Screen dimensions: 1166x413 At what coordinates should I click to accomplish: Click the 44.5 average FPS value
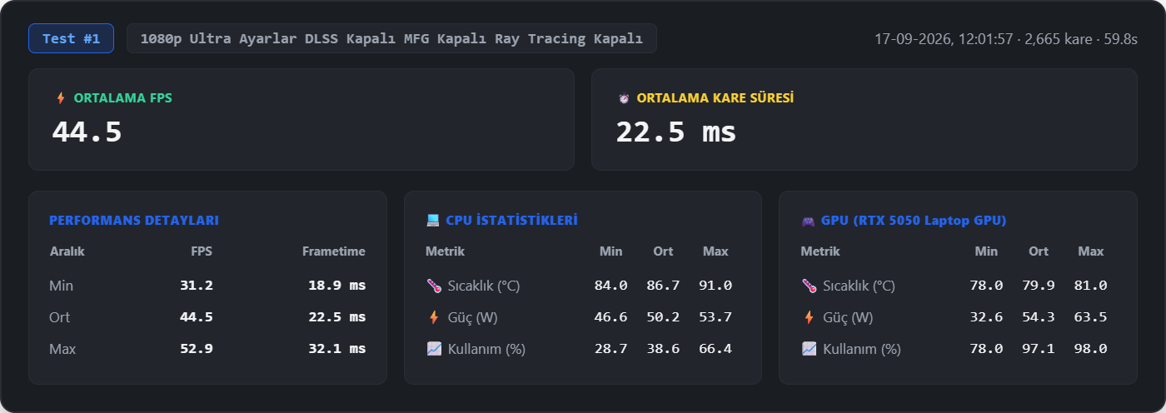pos(87,132)
